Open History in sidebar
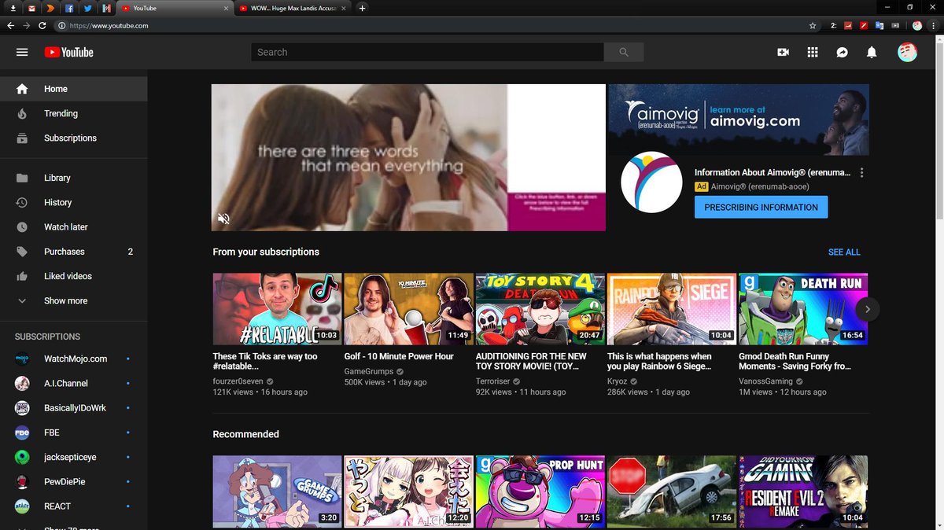This screenshot has height=530, width=944. [73, 202]
